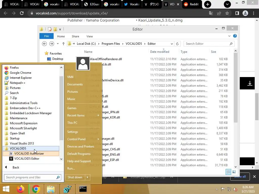Image resolution: width=259 pixels, height=194 pixels.
Task: Show hidden system tray icons
Action: 217,189
